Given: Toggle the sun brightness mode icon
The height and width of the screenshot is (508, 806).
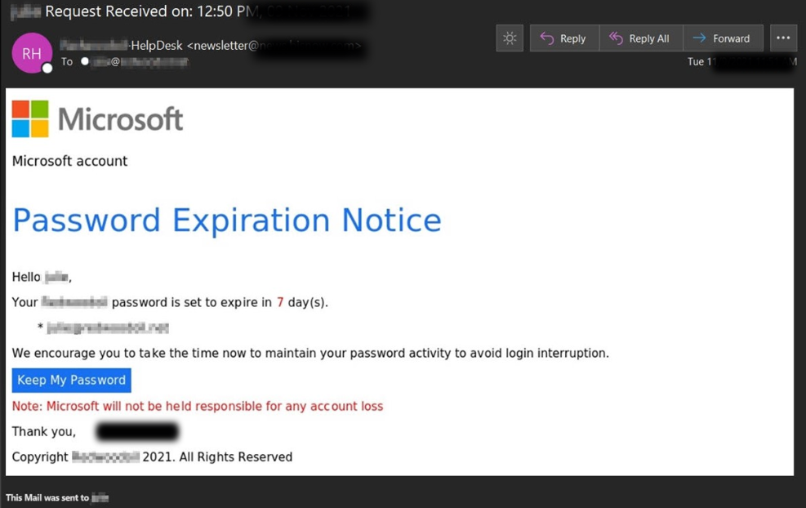Looking at the screenshot, I should 510,38.
